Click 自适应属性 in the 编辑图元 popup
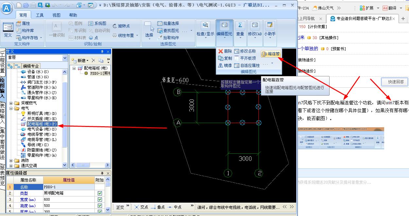The width and height of the screenshot is (409, 216). tap(247, 66)
